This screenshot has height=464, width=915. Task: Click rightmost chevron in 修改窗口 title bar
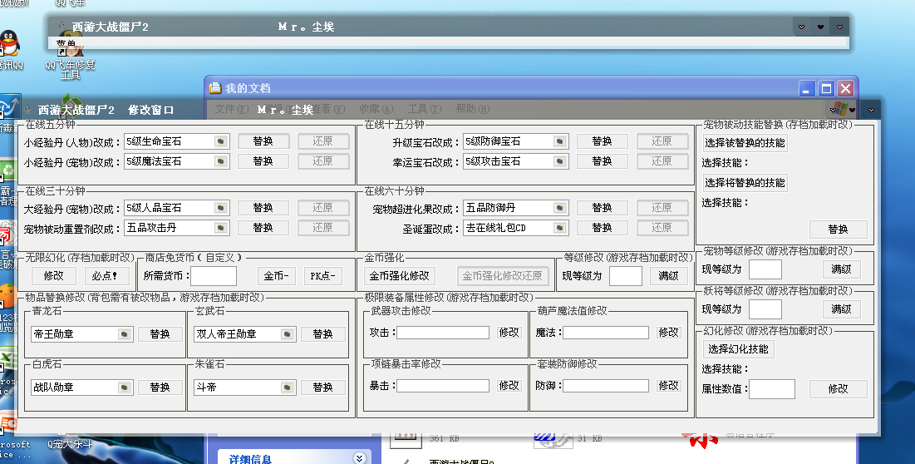point(871,110)
